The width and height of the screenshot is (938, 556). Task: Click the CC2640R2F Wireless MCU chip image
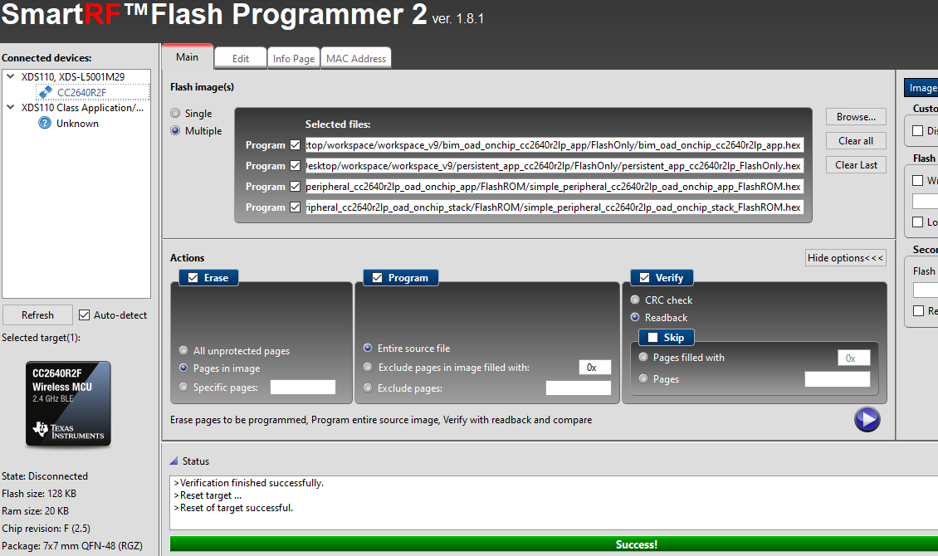[x=68, y=403]
